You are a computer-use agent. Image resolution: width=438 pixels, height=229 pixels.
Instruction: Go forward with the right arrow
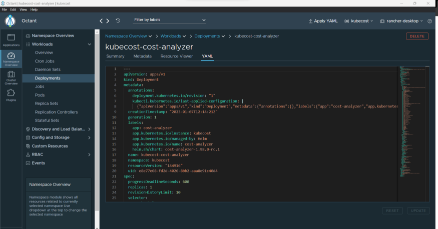point(108,21)
